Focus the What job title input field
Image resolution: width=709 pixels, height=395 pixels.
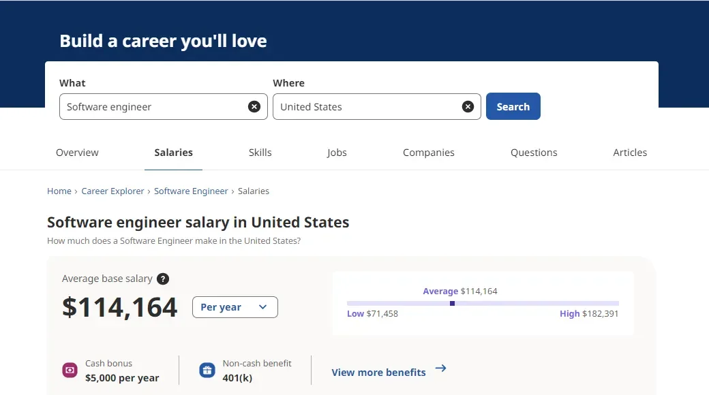[153, 107]
